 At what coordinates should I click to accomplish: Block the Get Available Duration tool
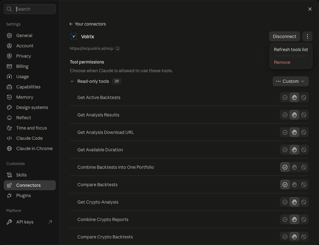[303, 150]
